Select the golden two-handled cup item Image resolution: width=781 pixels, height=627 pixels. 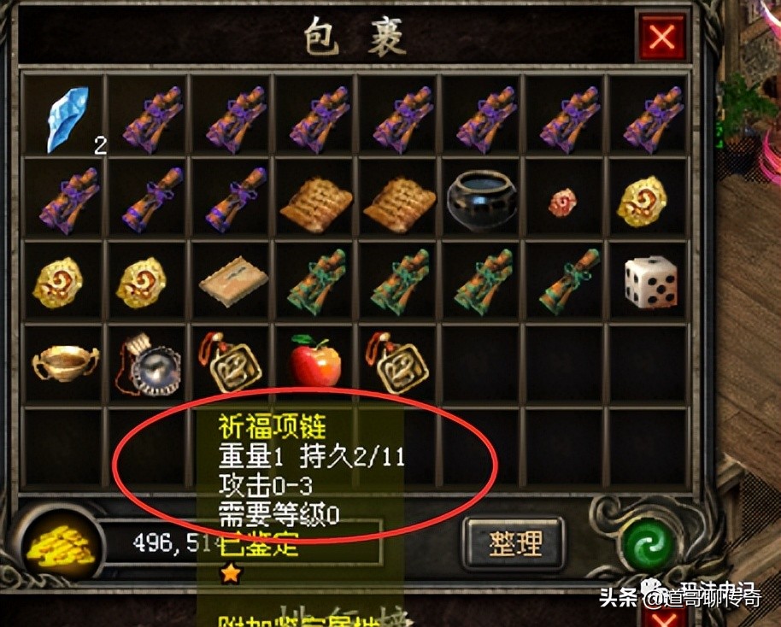click(65, 362)
